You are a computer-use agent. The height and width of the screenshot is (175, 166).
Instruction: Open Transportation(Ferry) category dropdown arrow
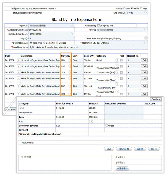(x=117, y=84)
